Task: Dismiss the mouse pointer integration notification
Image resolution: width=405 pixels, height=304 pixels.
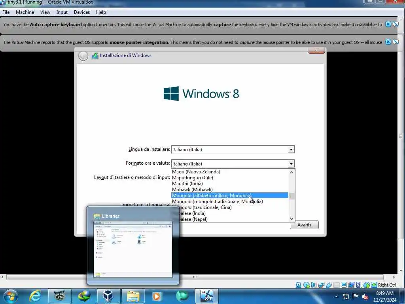Action: coord(388,42)
